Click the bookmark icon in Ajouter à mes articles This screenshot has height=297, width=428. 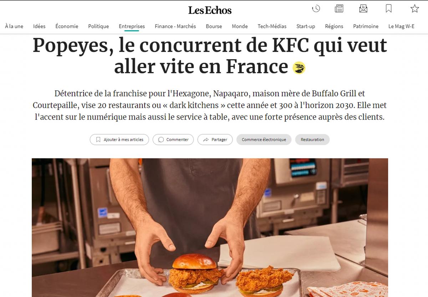(x=98, y=140)
